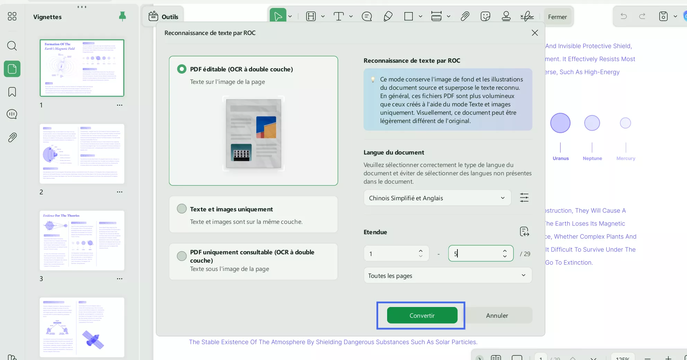Close the ROC text recognition dialog

click(535, 33)
